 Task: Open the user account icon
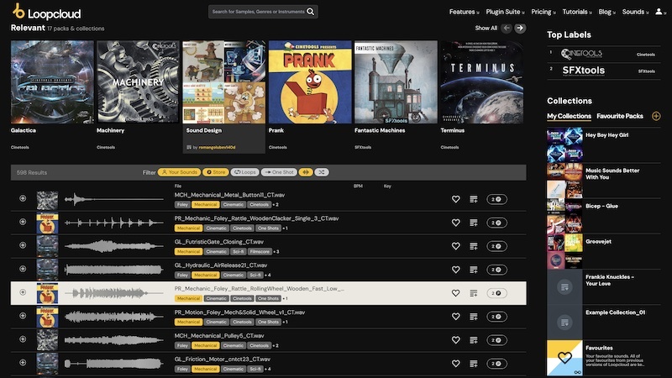click(x=659, y=12)
